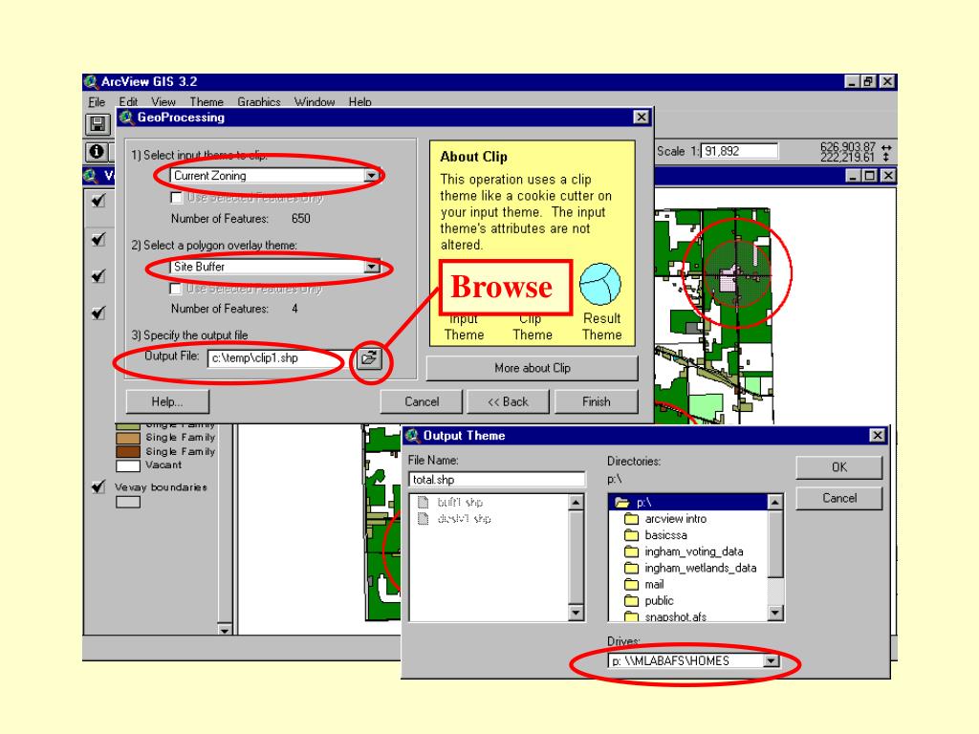Click the ArcView GIS title bar icon
979x734 pixels.
[x=91, y=82]
